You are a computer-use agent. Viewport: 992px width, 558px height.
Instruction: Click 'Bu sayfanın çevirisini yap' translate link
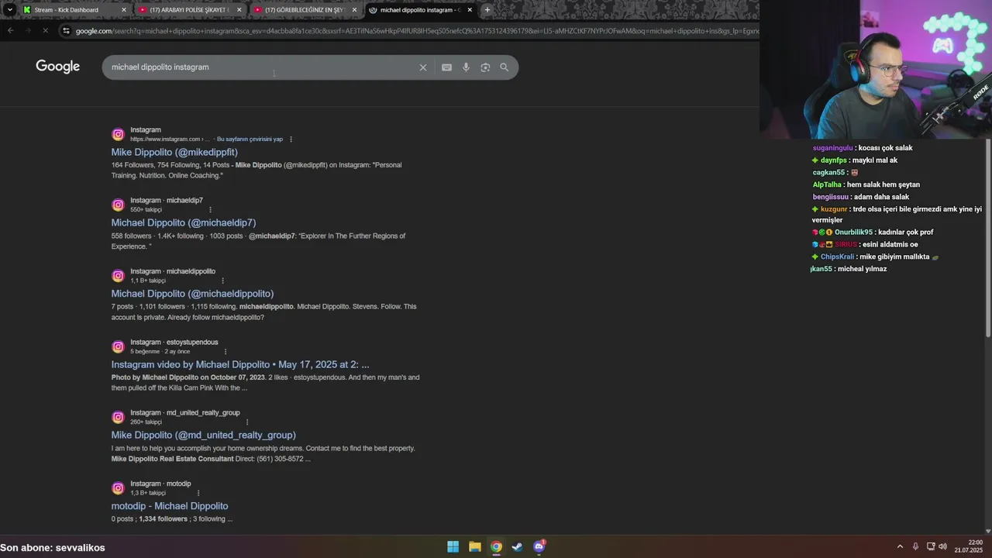point(250,139)
